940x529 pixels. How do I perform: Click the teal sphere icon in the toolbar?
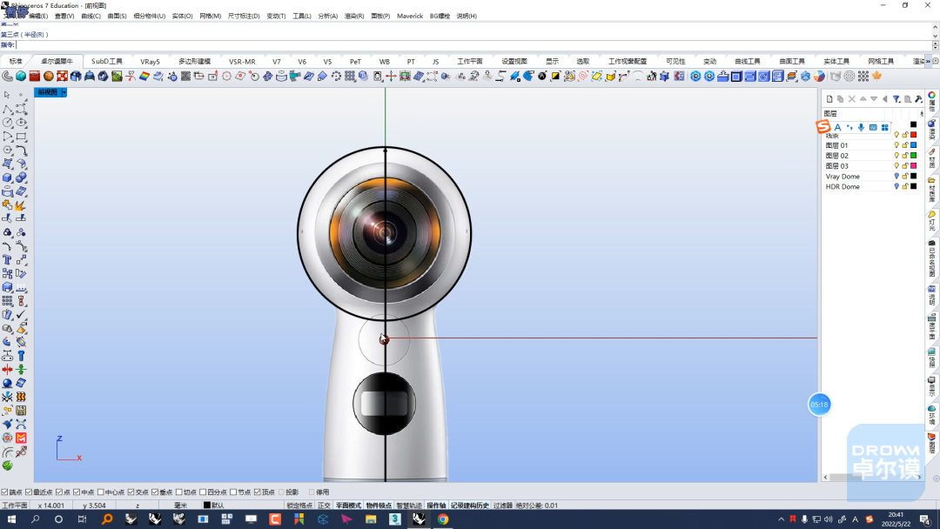(21, 76)
